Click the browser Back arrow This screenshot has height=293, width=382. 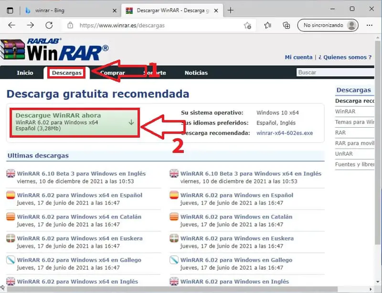click(11, 25)
